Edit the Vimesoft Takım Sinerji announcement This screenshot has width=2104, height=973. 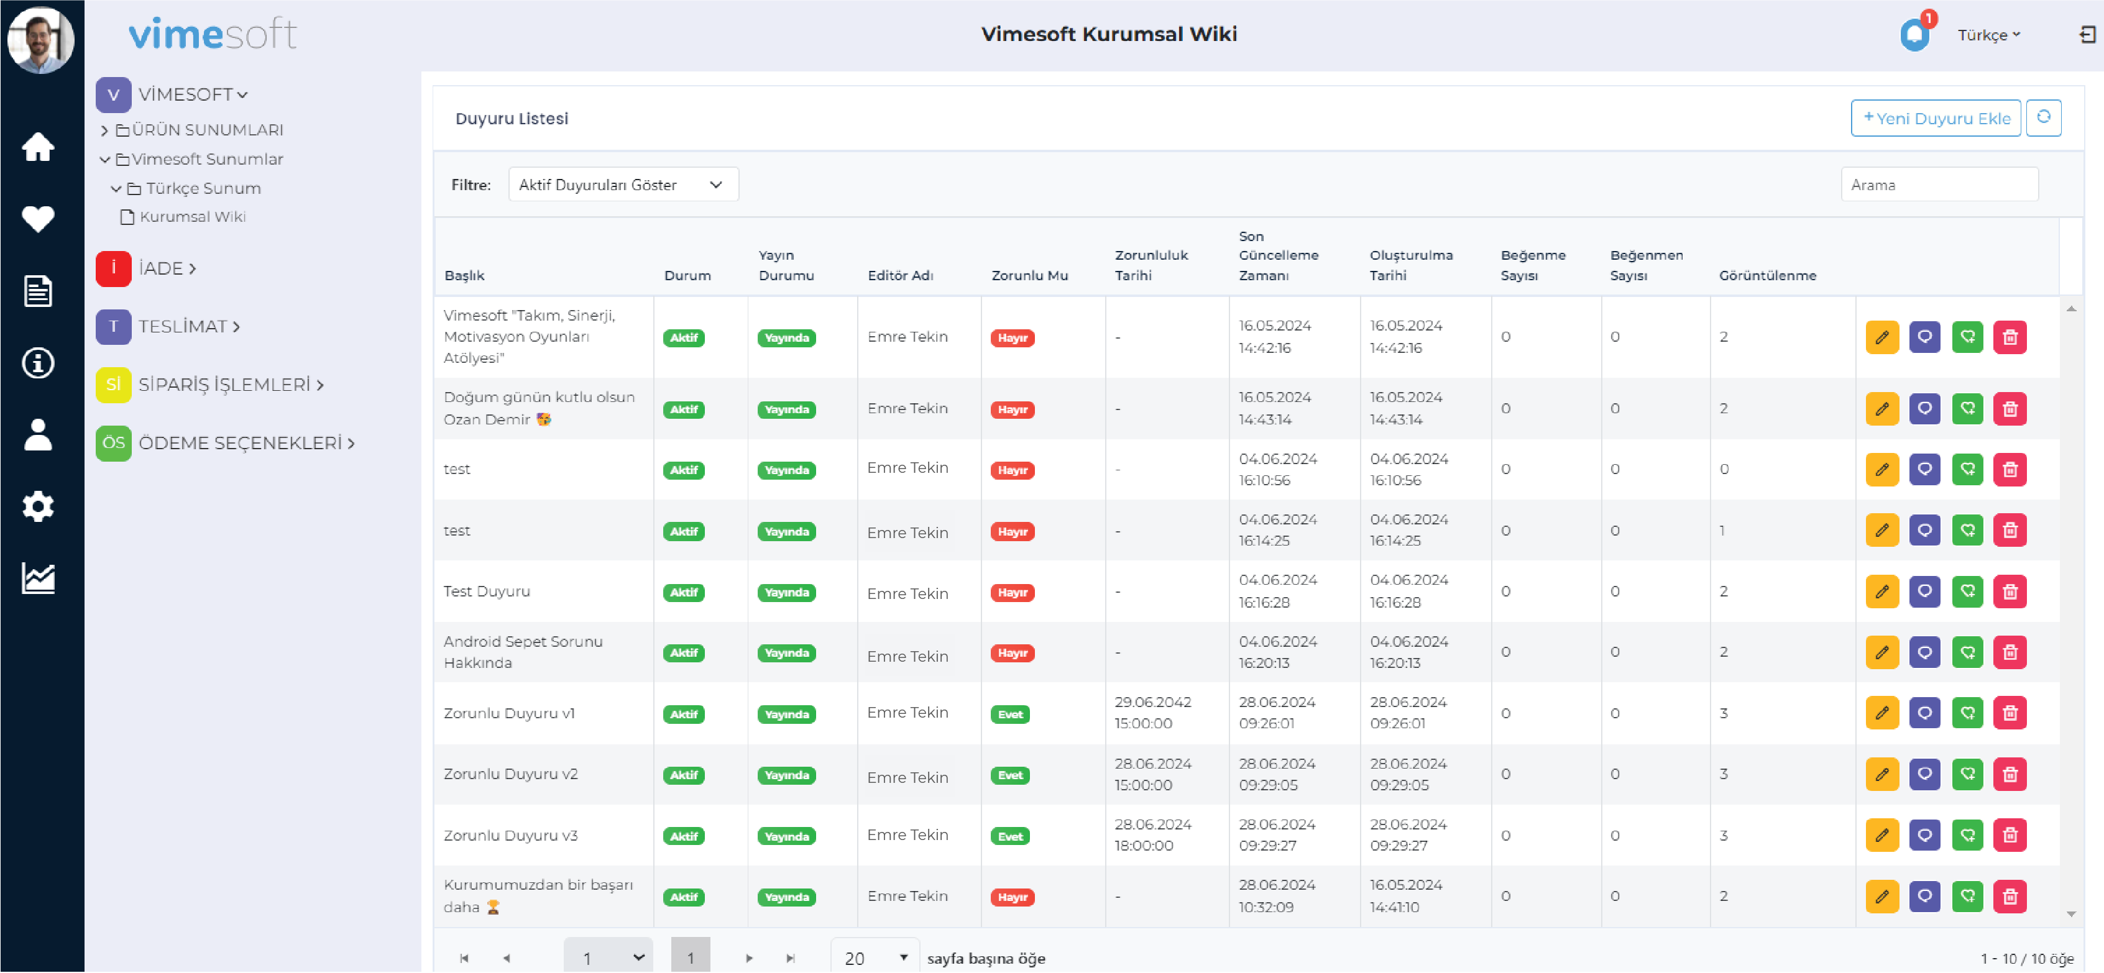click(1882, 337)
